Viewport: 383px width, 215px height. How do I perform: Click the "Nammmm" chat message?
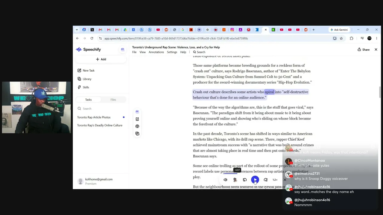[x=303, y=205]
